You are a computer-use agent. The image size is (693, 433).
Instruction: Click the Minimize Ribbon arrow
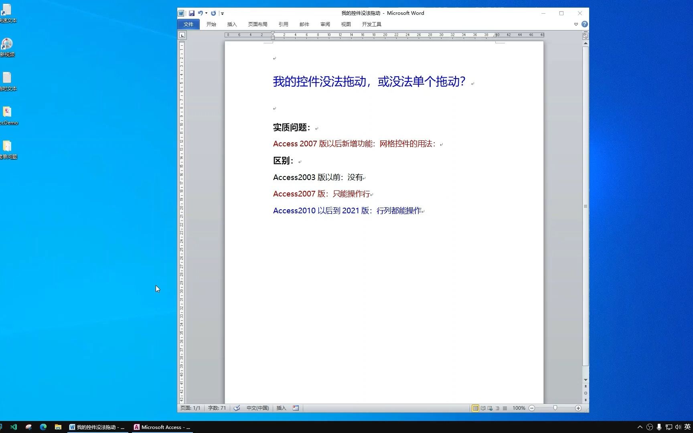pos(576,24)
